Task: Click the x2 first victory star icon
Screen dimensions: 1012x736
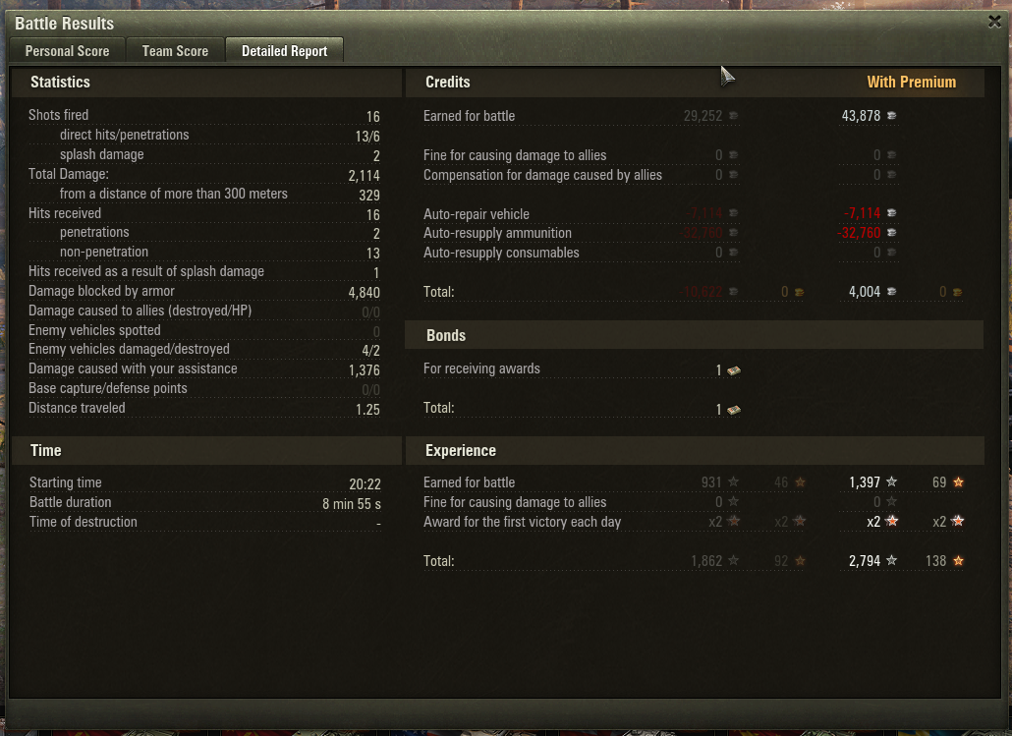Action: tap(891, 521)
